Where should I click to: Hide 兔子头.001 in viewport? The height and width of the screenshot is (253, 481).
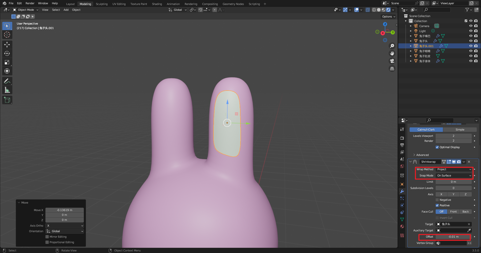point(471,46)
